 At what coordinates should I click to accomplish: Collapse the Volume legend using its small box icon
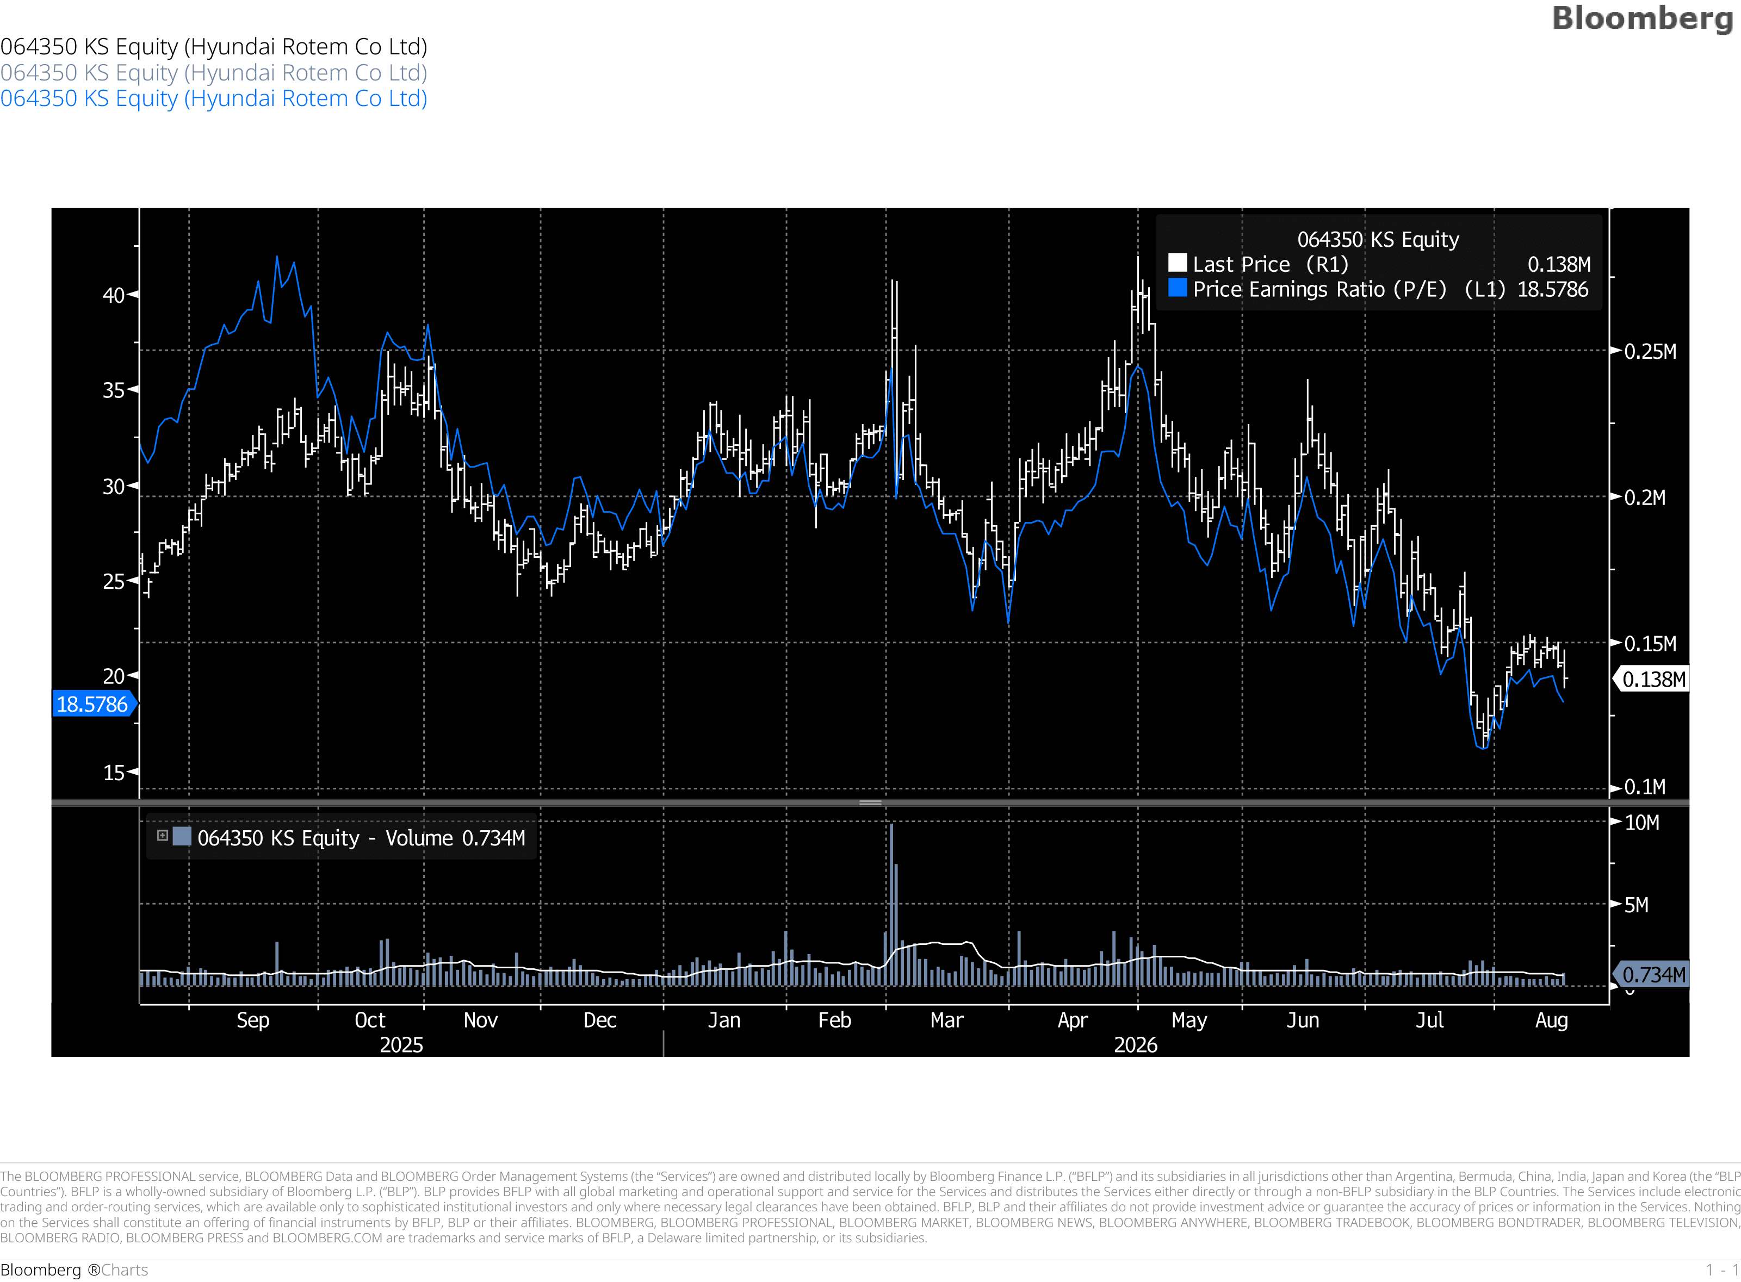[x=162, y=836]
